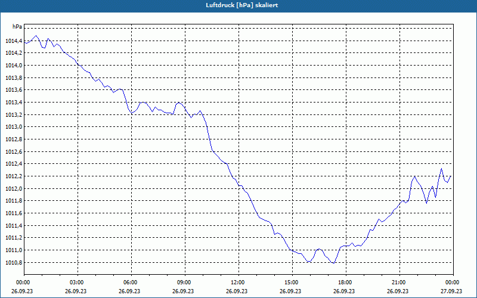
Task: Select the 1014,4 y-axis value
Action: click(x=13, y=41)
